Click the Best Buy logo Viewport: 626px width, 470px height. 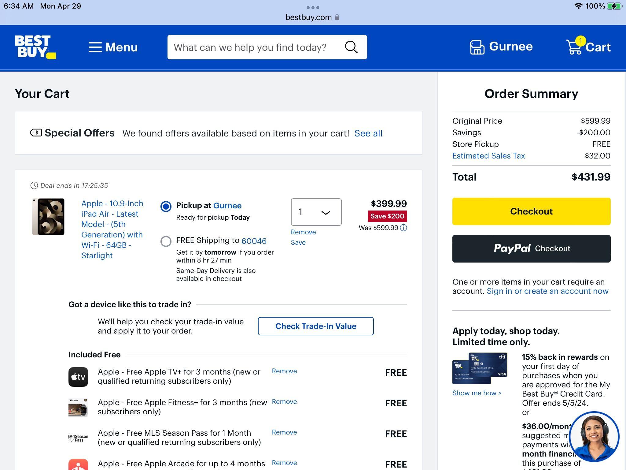point(35,47)
